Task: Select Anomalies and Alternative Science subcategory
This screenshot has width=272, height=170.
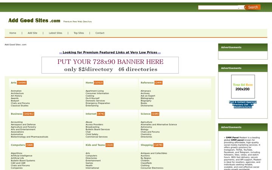Action: tap(159, 125)
